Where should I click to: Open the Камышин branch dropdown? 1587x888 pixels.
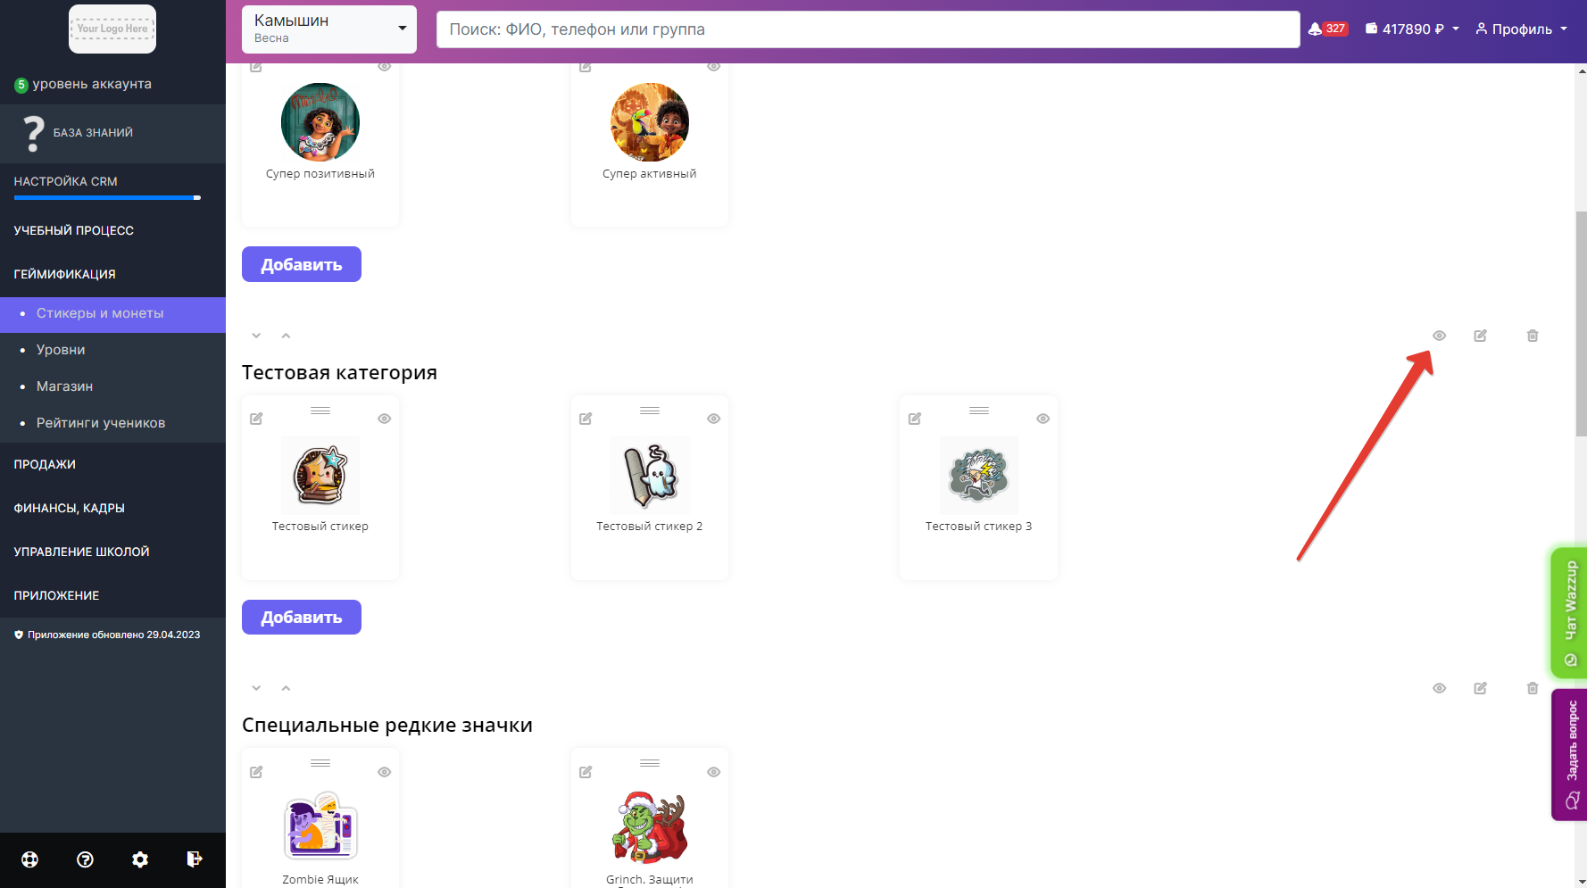pos(329,29)
